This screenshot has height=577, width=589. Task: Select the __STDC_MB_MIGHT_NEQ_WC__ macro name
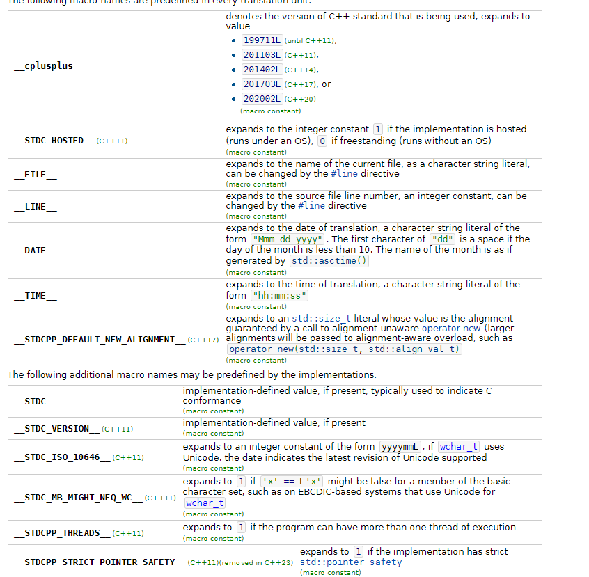79,498
